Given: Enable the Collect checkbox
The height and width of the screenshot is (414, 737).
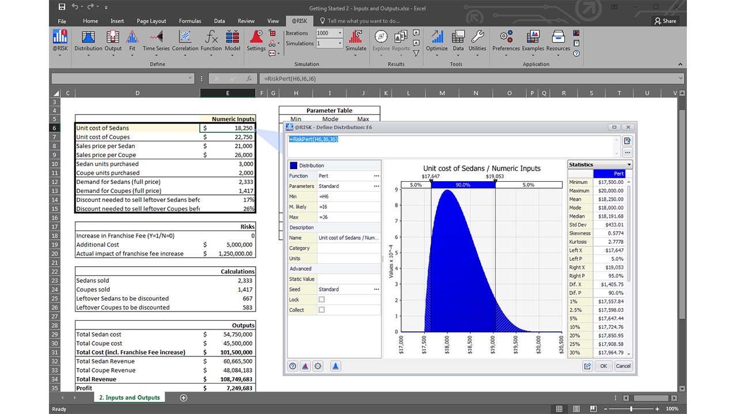Looking at the screenshot, I should point(321,309).
